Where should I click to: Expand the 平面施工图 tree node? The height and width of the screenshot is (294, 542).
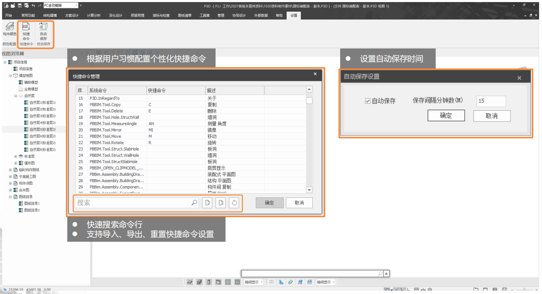(x=10, y=177)
